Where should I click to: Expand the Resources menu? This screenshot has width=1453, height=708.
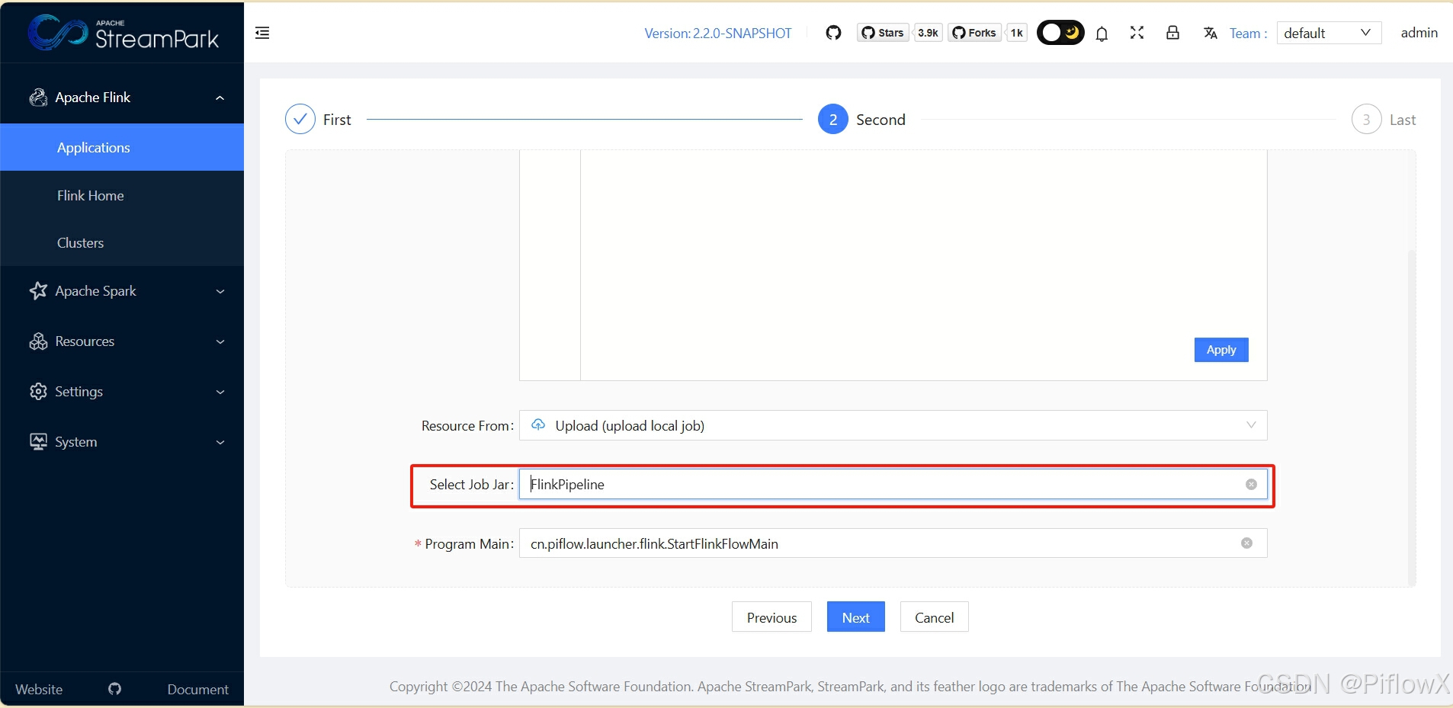click(x=122, y=341)
